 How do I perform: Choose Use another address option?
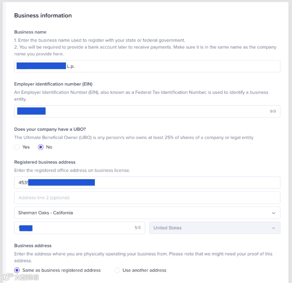point(117,270)
